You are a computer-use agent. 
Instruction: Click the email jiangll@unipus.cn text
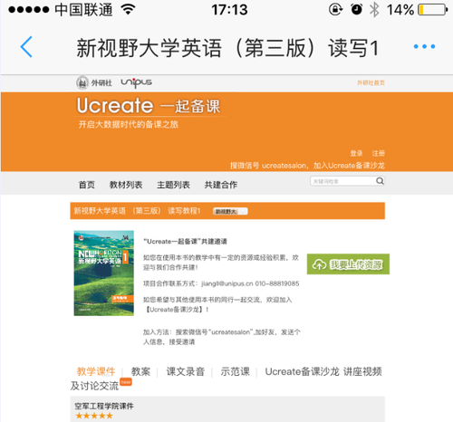(227, 283)
